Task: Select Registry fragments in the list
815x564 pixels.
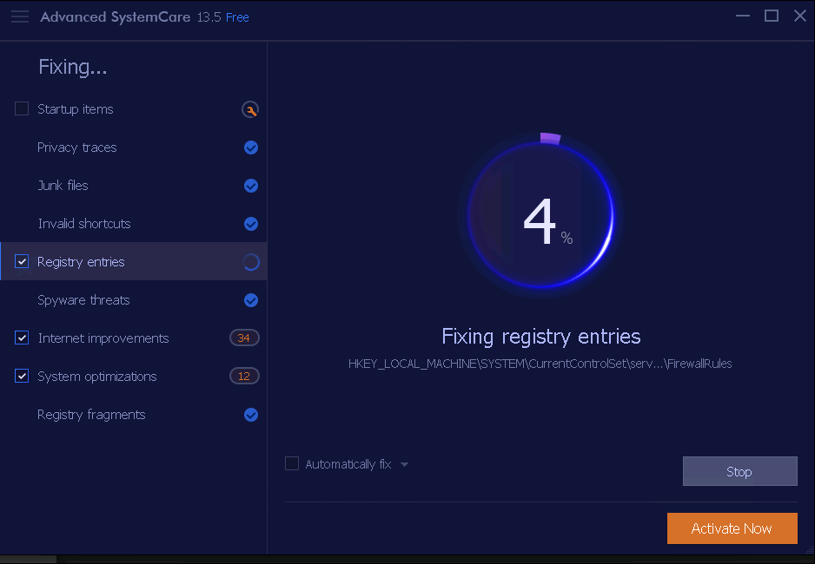Action: pyautogui.click(x=134, y=415)
